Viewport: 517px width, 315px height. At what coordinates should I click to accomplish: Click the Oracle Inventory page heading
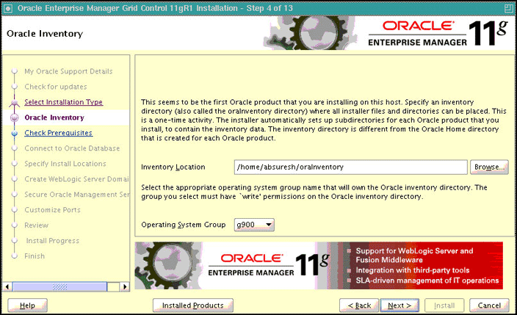tap(45, 34)
